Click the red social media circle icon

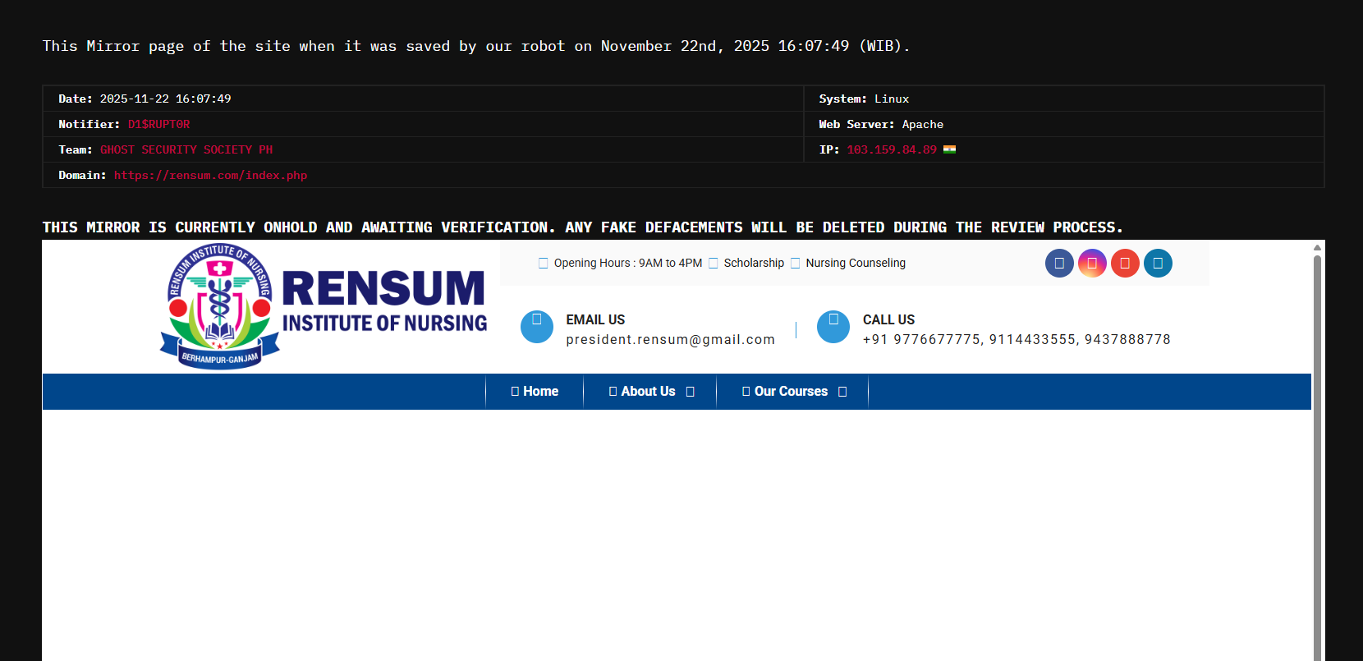1125,264
